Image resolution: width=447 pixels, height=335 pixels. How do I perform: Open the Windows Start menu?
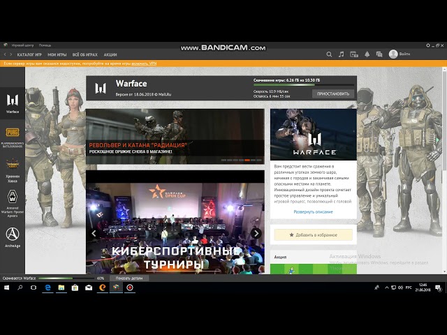(x=6, y=288)
